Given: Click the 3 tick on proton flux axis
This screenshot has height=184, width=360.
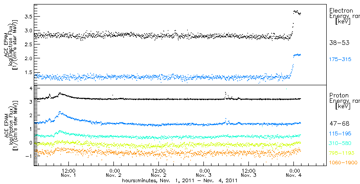Looking at the screenshot, I should [30, 101].
